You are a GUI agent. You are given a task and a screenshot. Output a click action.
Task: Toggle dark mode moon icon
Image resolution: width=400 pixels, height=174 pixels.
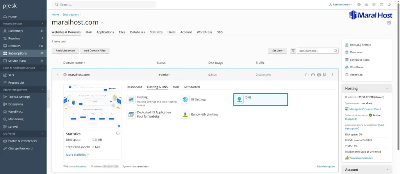pyautogui.click(x=389, y=5)
